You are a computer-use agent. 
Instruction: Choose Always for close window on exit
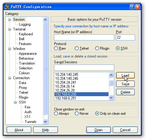[x=56, y=114]
